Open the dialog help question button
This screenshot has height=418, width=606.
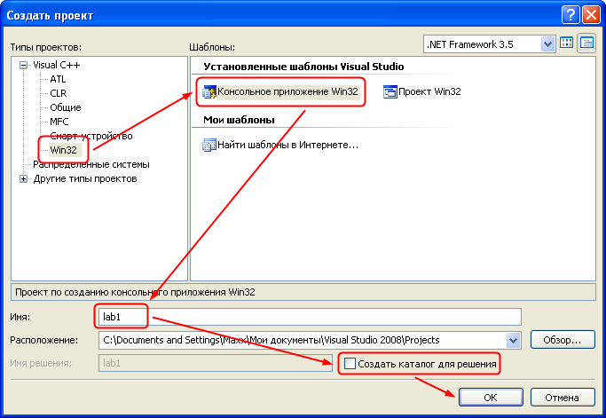pos(571,15)
